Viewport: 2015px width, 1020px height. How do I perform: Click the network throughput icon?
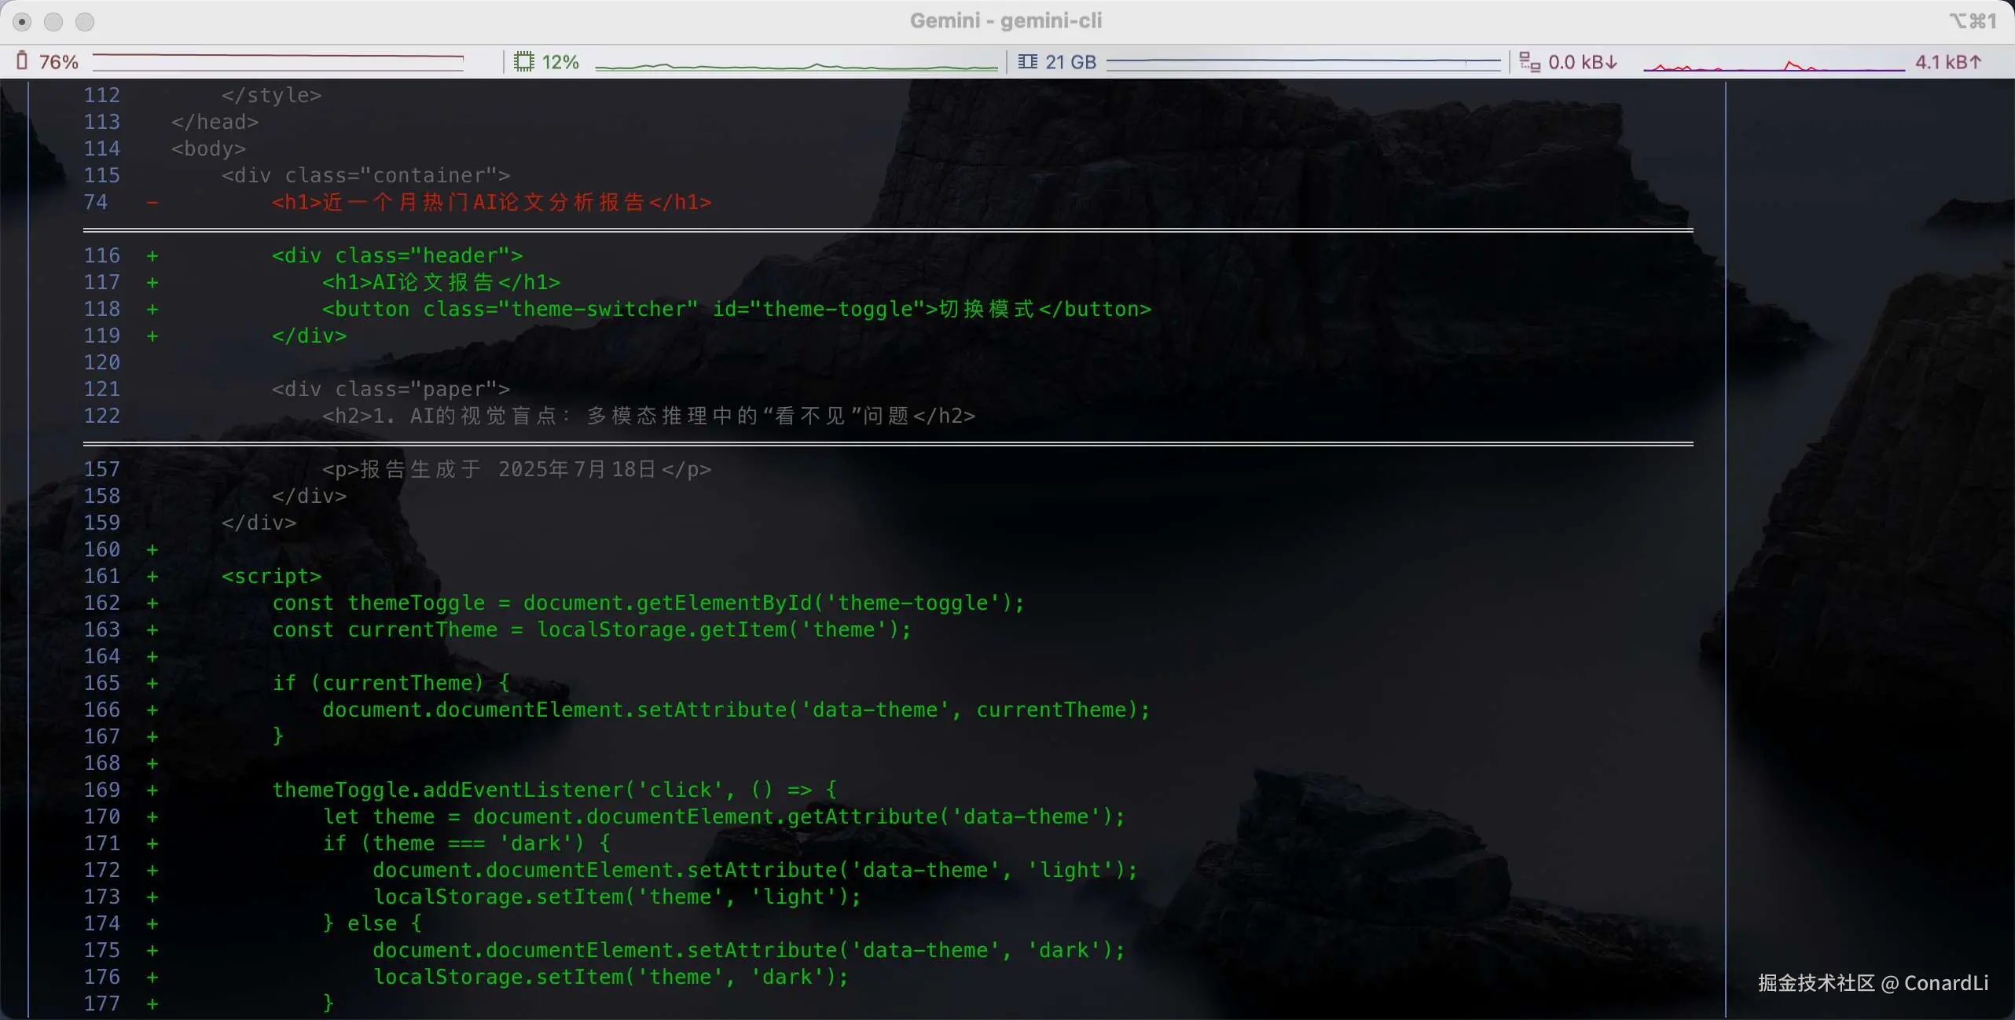(x=1529, y=61)
